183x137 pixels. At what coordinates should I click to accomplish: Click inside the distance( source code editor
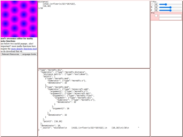[x=94, y=35]
